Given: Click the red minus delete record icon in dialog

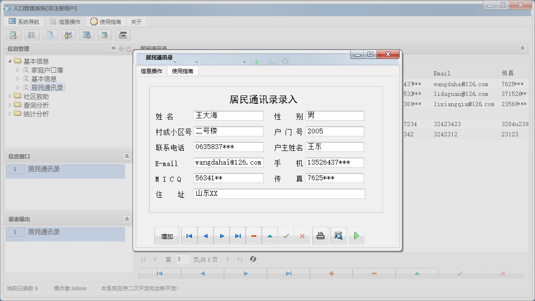Looking at the screenshot, I should click(x=254, y=236).
